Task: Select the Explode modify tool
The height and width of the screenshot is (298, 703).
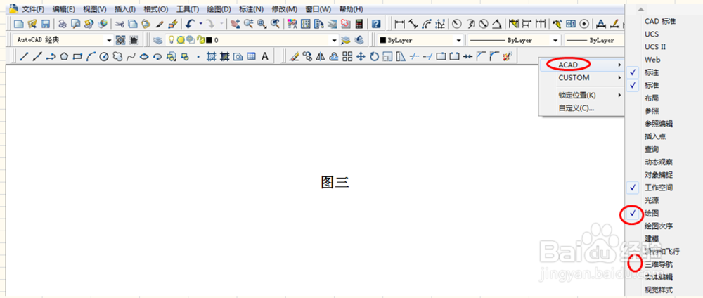Action: coord(508,56)
